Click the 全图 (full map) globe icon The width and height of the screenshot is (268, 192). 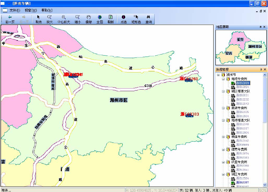[x=100, y=19]
